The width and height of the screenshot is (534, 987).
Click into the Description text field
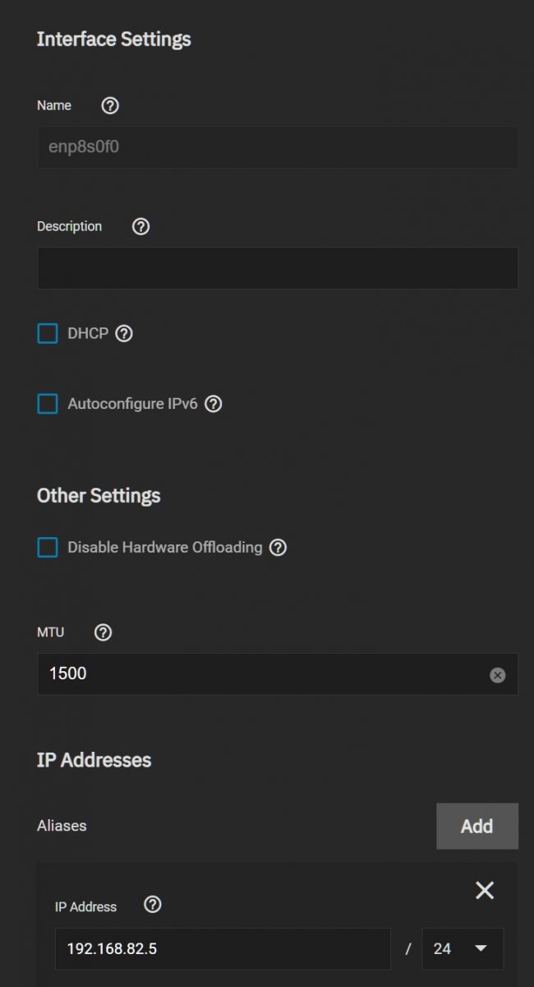coord(278,268)
